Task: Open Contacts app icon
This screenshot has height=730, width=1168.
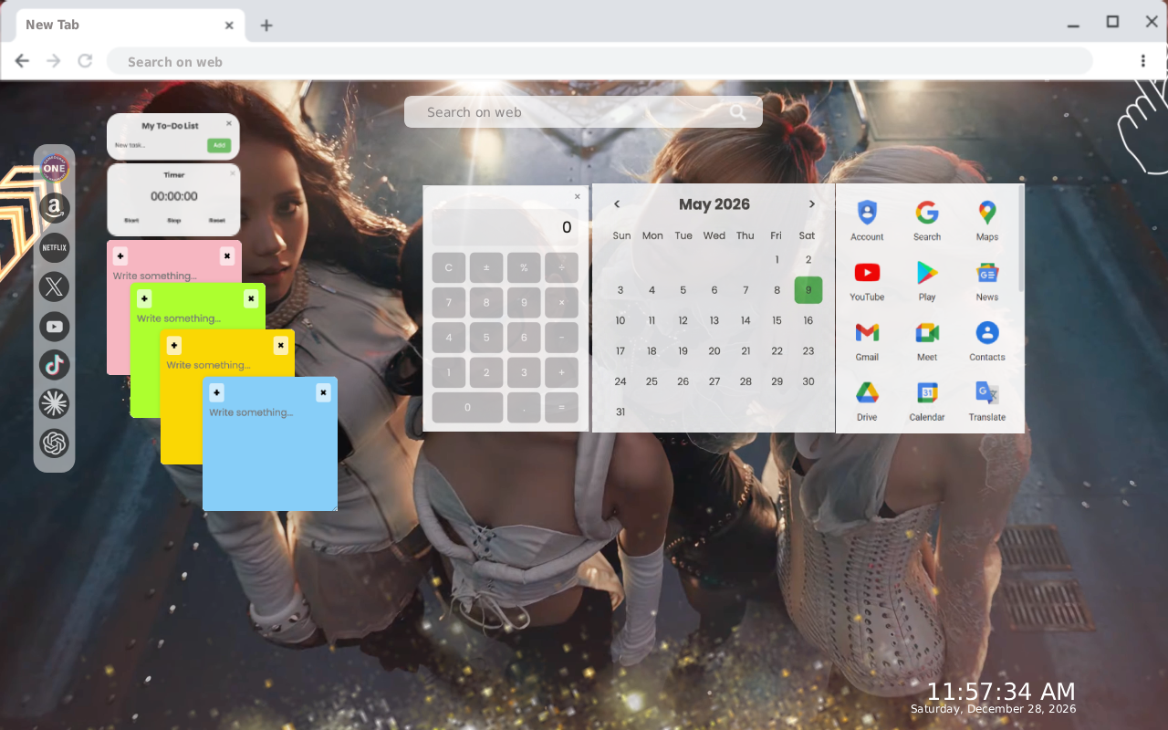Action: (987, 340)
